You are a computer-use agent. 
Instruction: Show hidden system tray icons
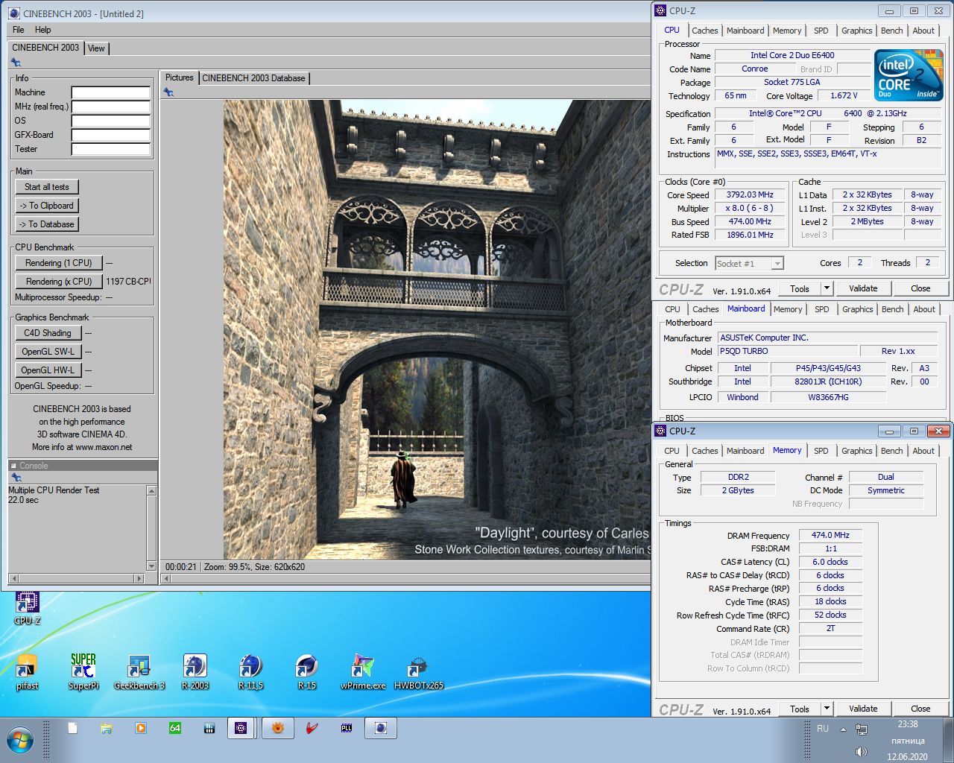[843, 729]
